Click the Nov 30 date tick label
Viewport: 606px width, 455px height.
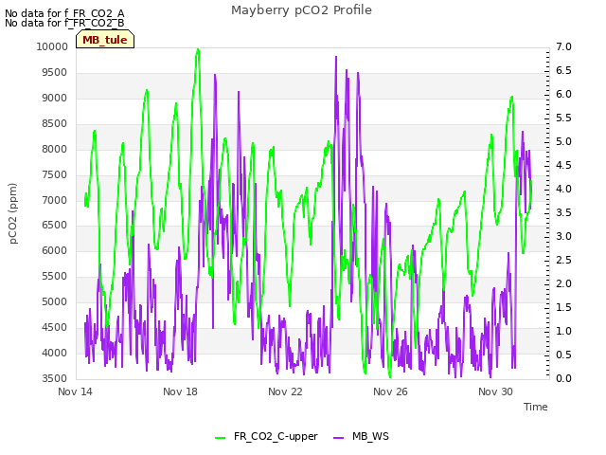tap(495, 391)
